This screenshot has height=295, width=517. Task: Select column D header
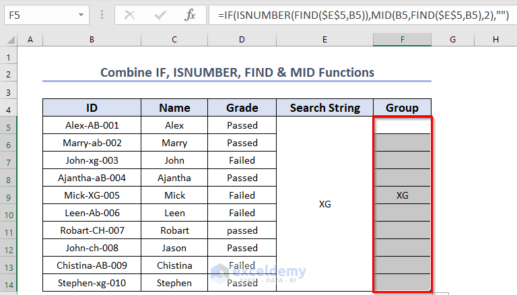click(x=242, y=40)
